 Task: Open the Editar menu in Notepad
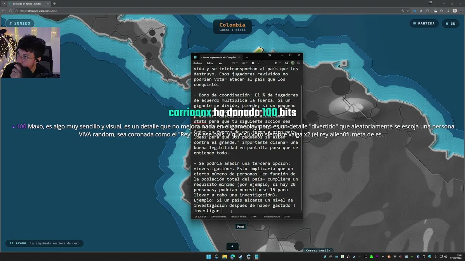(210, 63)
